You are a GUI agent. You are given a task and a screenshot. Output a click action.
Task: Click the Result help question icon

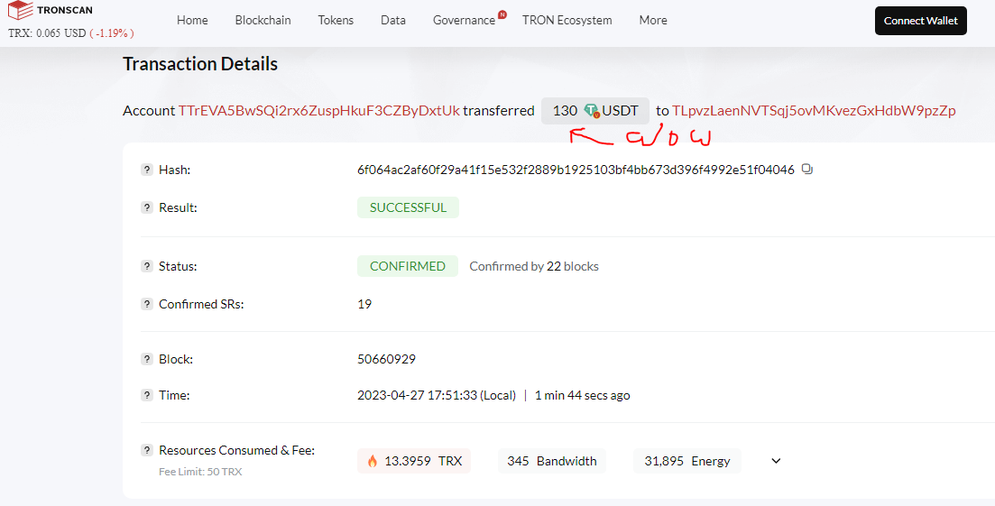tap(146, 207)
